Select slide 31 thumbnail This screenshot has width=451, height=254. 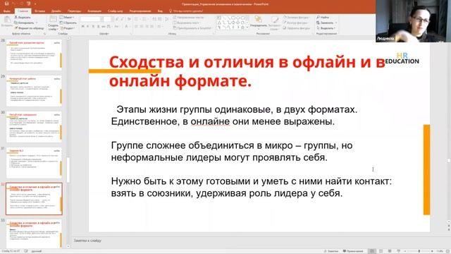[34, 163]
